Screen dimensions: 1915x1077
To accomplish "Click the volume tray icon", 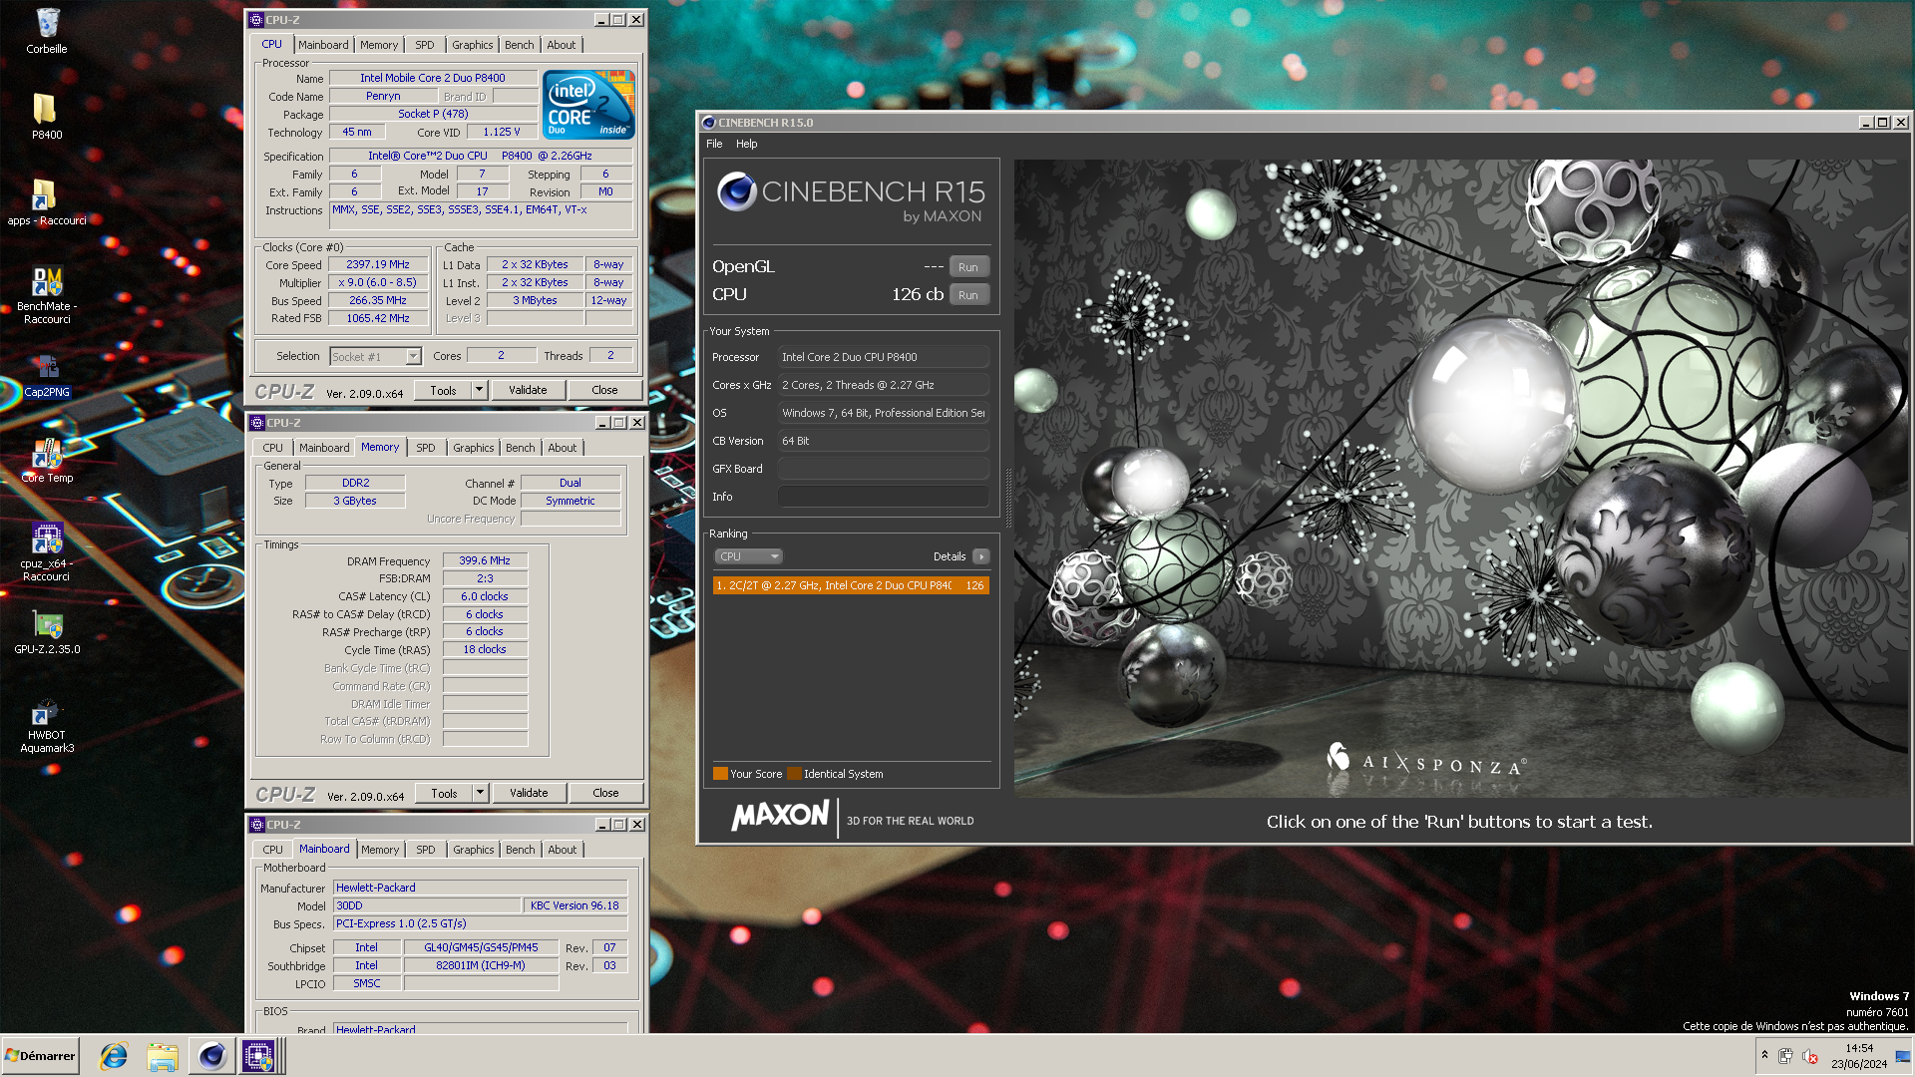I will [x=1810, y=1056].
